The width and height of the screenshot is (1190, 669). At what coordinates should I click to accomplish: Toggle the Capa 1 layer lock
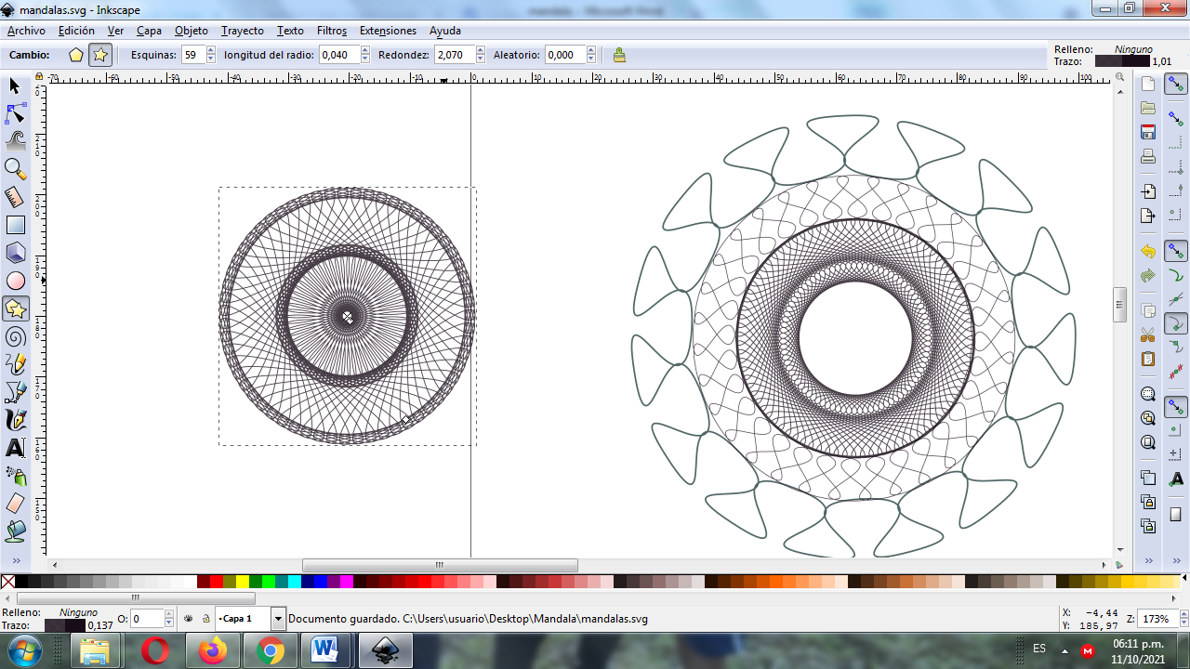click(x=205, y=619)
